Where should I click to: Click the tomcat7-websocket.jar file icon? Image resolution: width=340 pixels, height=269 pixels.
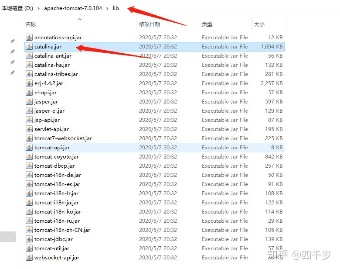pos(29,138)
